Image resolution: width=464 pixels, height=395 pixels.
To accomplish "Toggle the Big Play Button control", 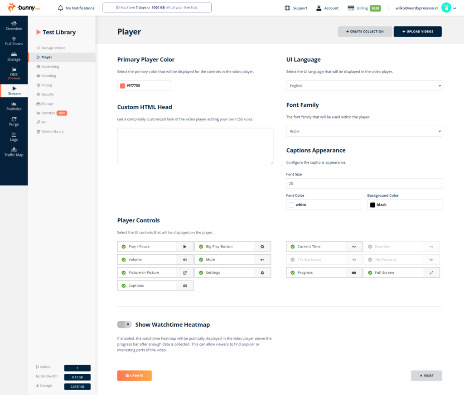I will (x=232, y=247).
